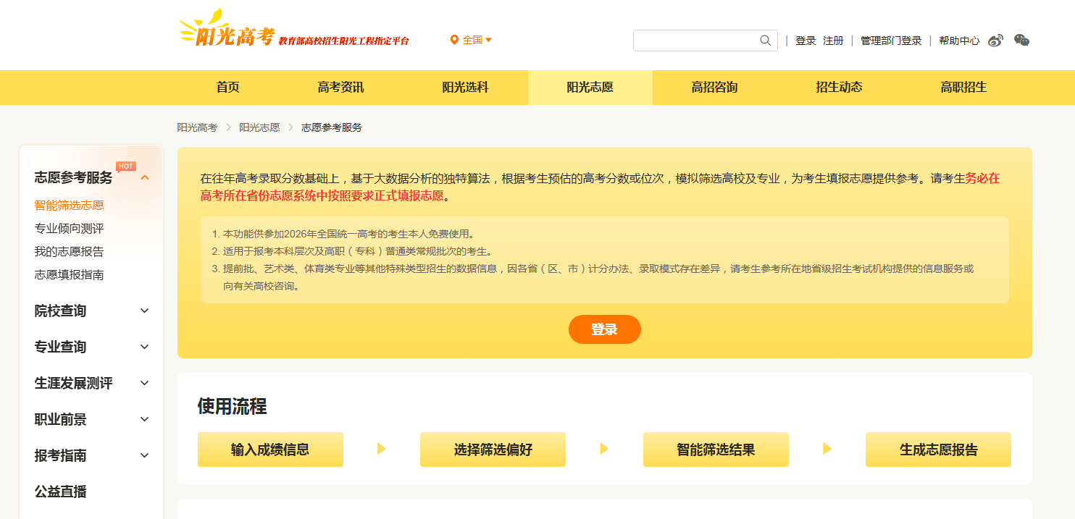Click the 阳光高考 breadcrumb link

click(197, 127)
